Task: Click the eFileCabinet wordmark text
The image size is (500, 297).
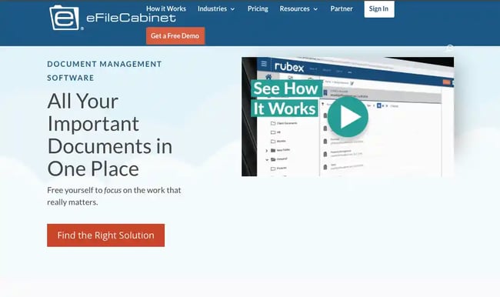Action: tap(131, 18)
